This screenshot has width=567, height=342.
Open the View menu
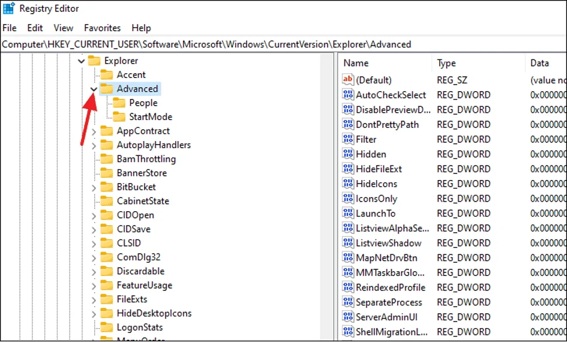pos(63,28)
